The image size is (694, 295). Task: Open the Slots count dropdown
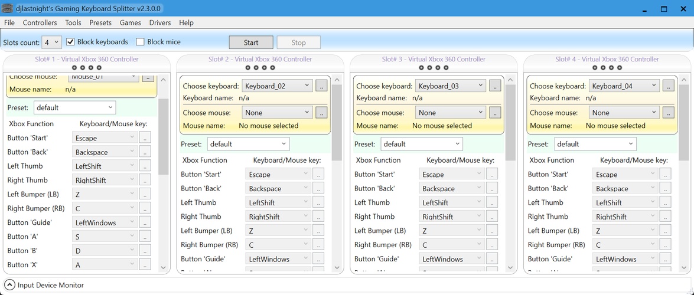51,42
